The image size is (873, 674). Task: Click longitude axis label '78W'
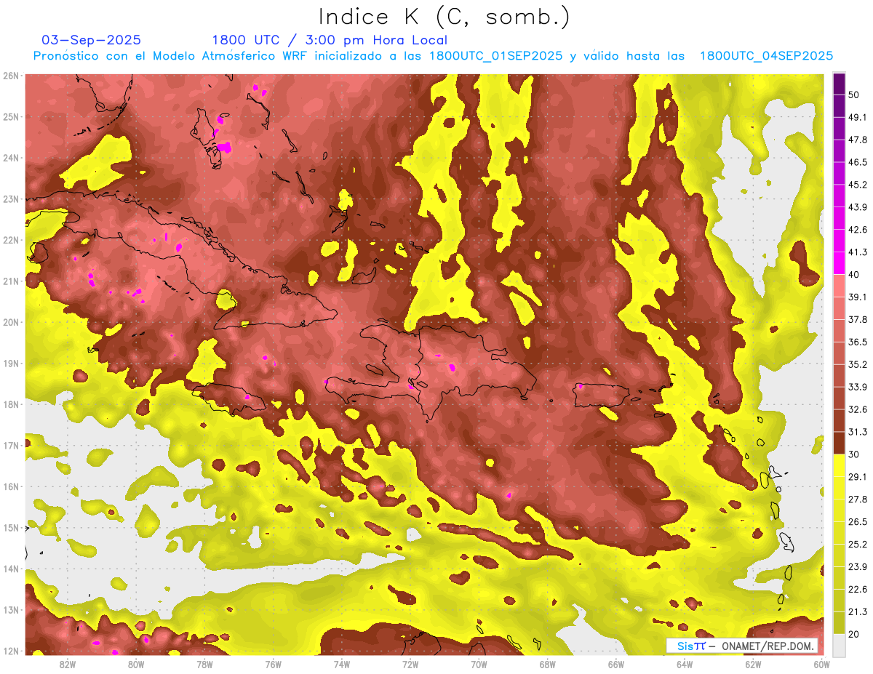204,664
